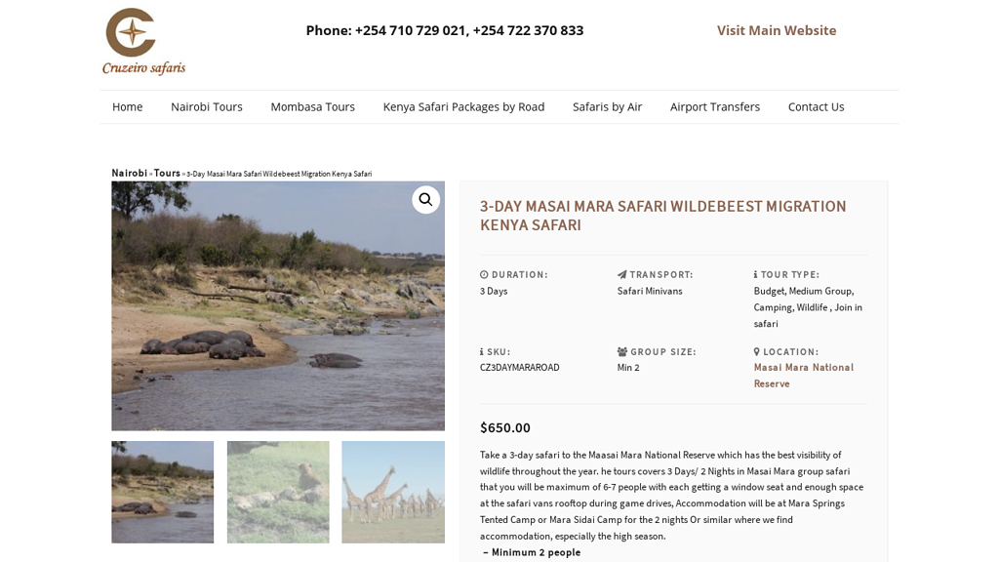Open the Home menu item
The height and width of the screenshot is (562, 999).
[128, 107]
